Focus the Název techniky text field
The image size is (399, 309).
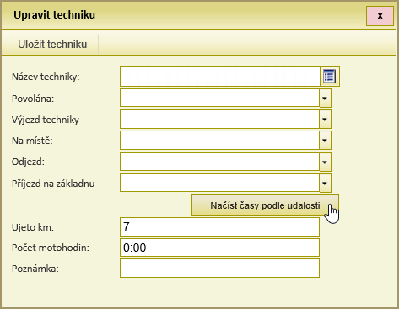pyautogui.click(x=220, y=77)
